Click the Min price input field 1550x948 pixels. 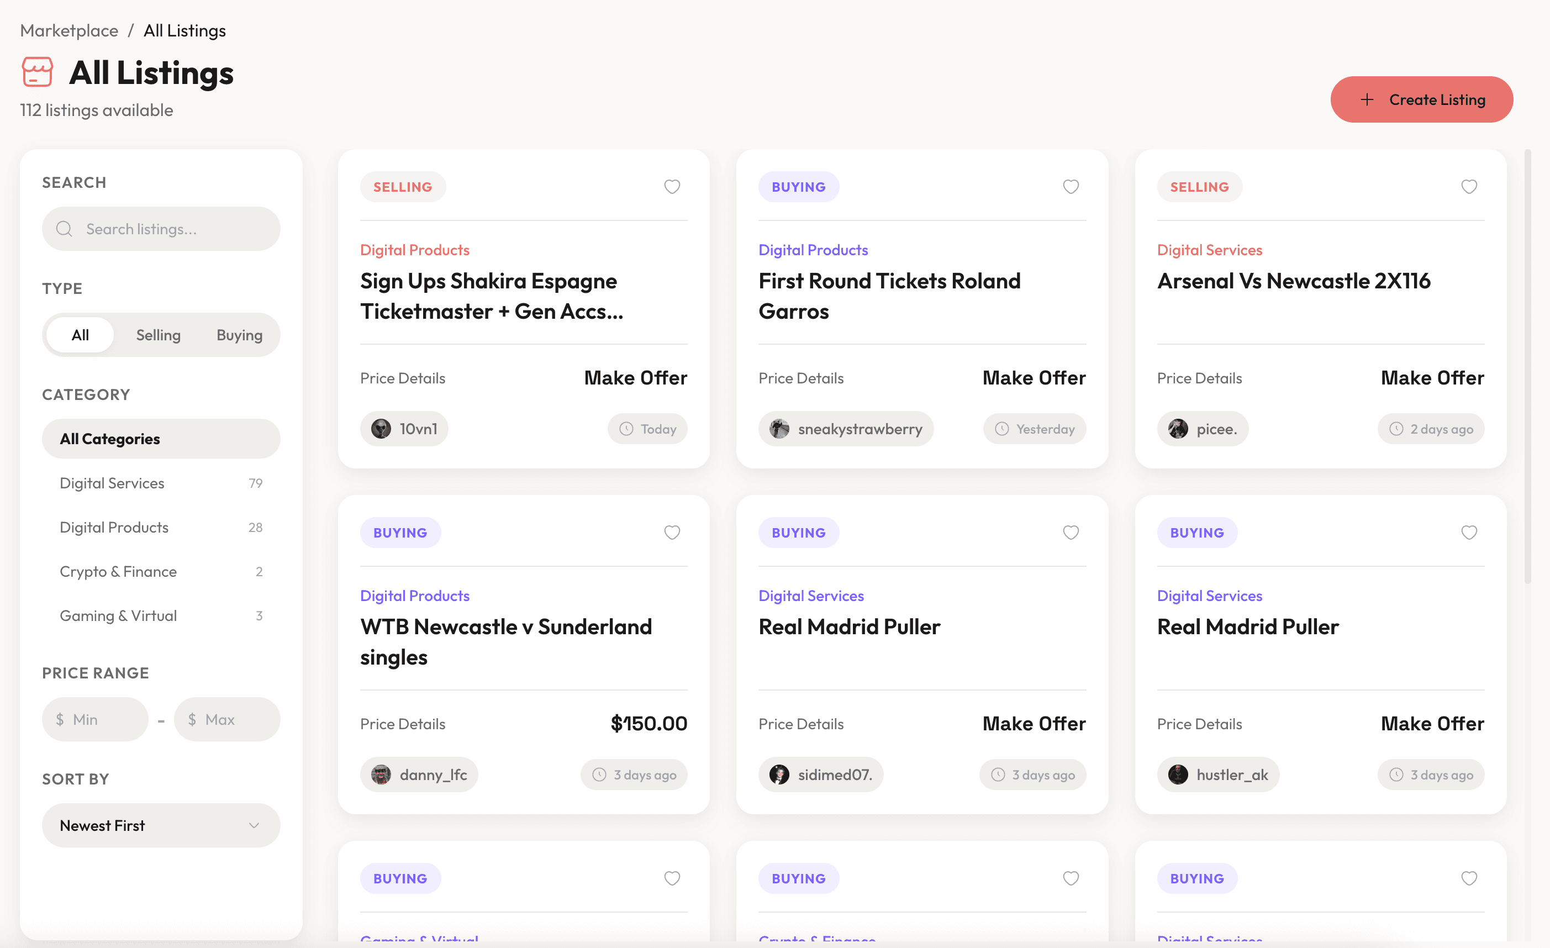coord(95,719)
